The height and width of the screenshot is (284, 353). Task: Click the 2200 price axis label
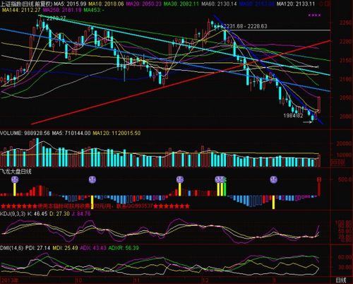pyautogui.click(x=345, y=42)
